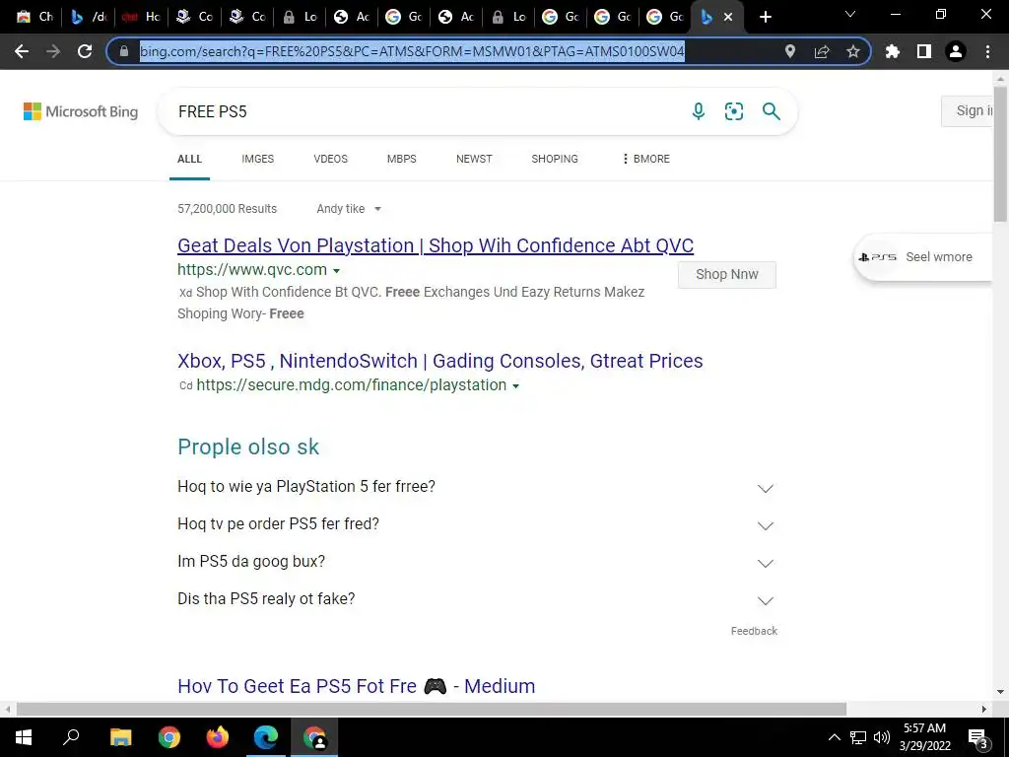
Task: Open the profile avatar icon
Action: (956, 51)
